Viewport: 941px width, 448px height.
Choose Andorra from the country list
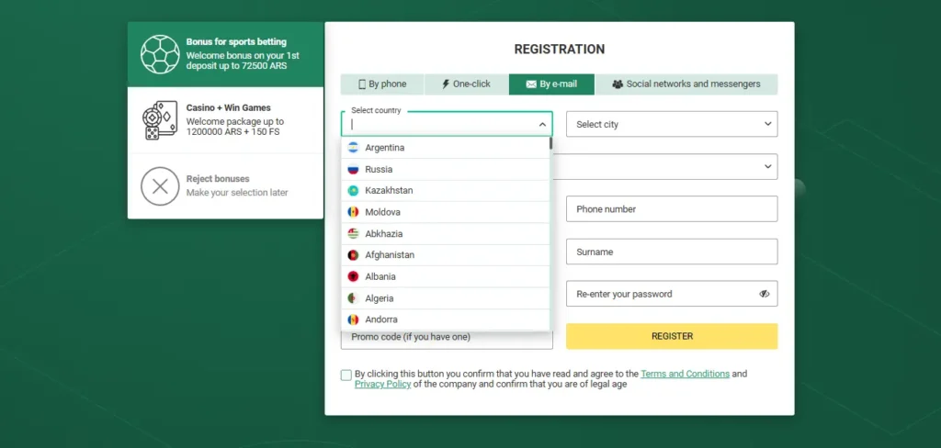point(446,319)
